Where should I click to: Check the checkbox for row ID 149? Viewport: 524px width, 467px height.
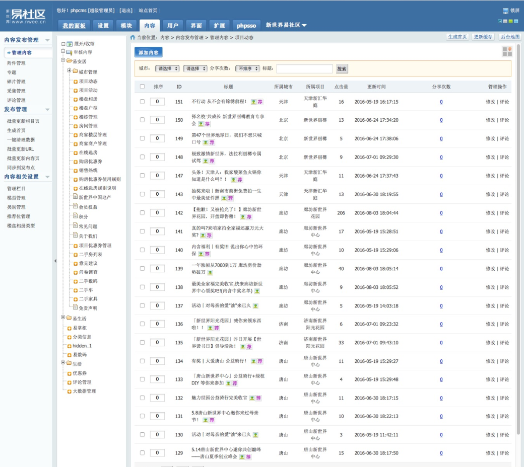143,138
